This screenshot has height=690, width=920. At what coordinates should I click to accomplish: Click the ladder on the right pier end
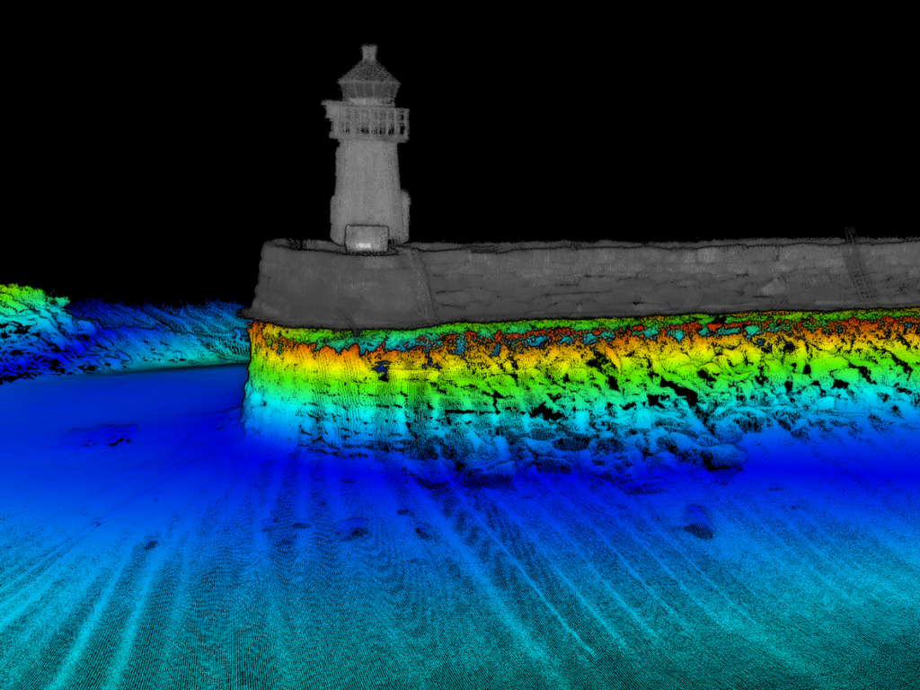coord(856,265)
